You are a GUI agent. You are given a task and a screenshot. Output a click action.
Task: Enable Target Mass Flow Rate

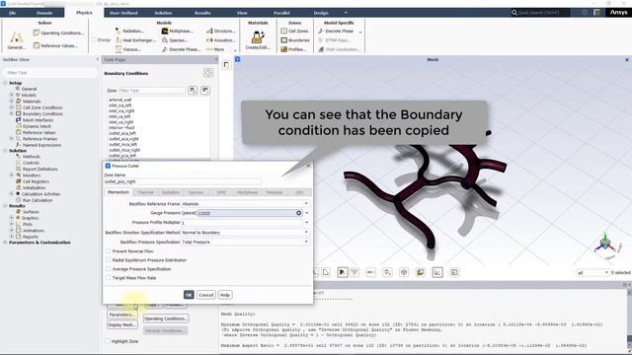tap(108, 278)
